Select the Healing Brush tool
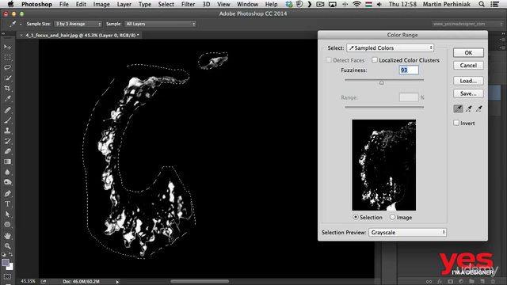 [7, 110]
